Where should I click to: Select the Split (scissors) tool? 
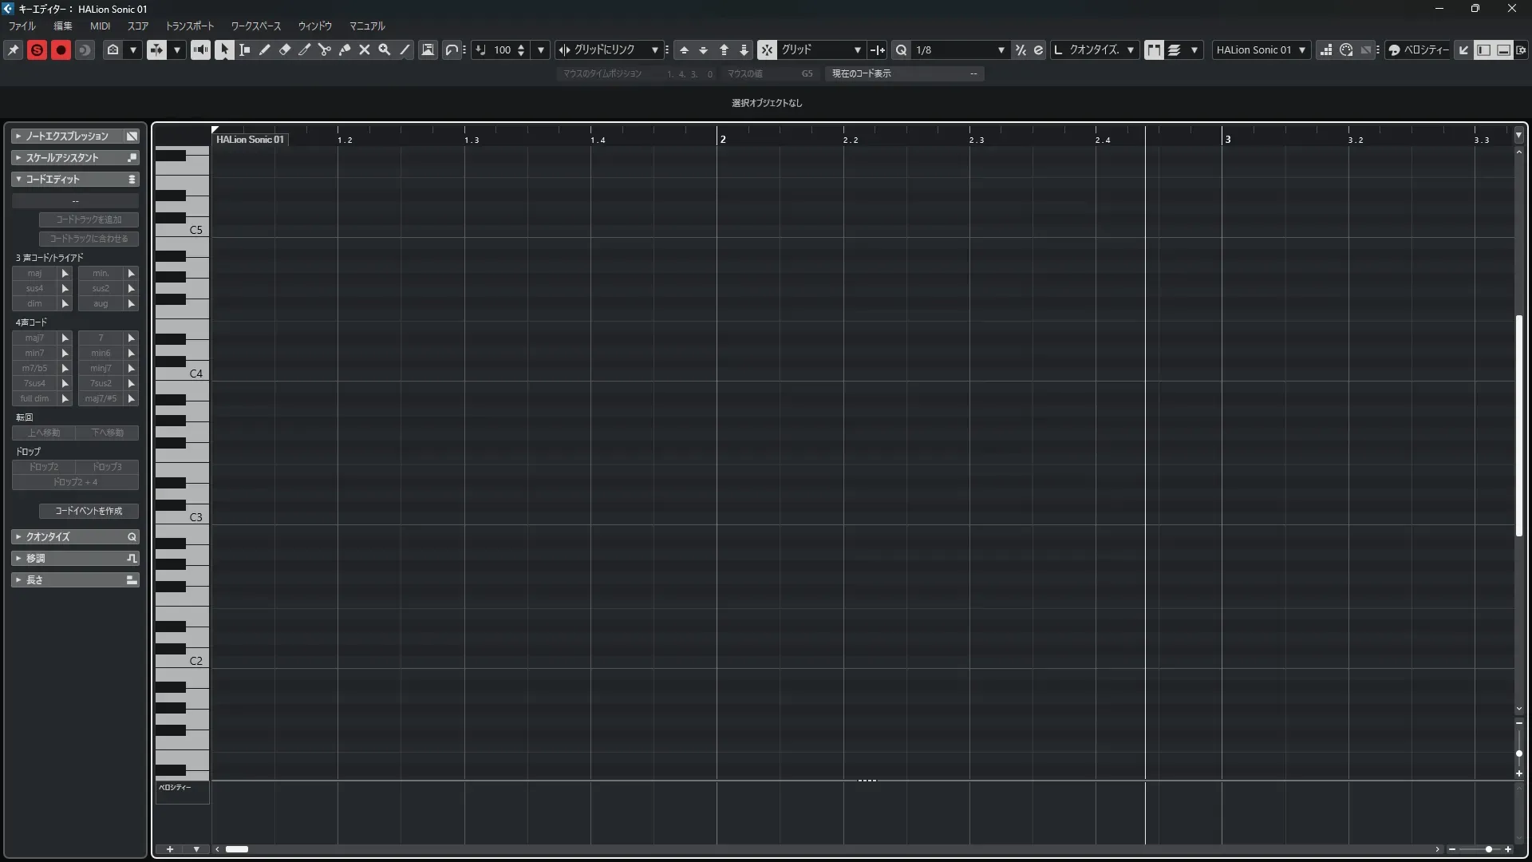point(325,49)
